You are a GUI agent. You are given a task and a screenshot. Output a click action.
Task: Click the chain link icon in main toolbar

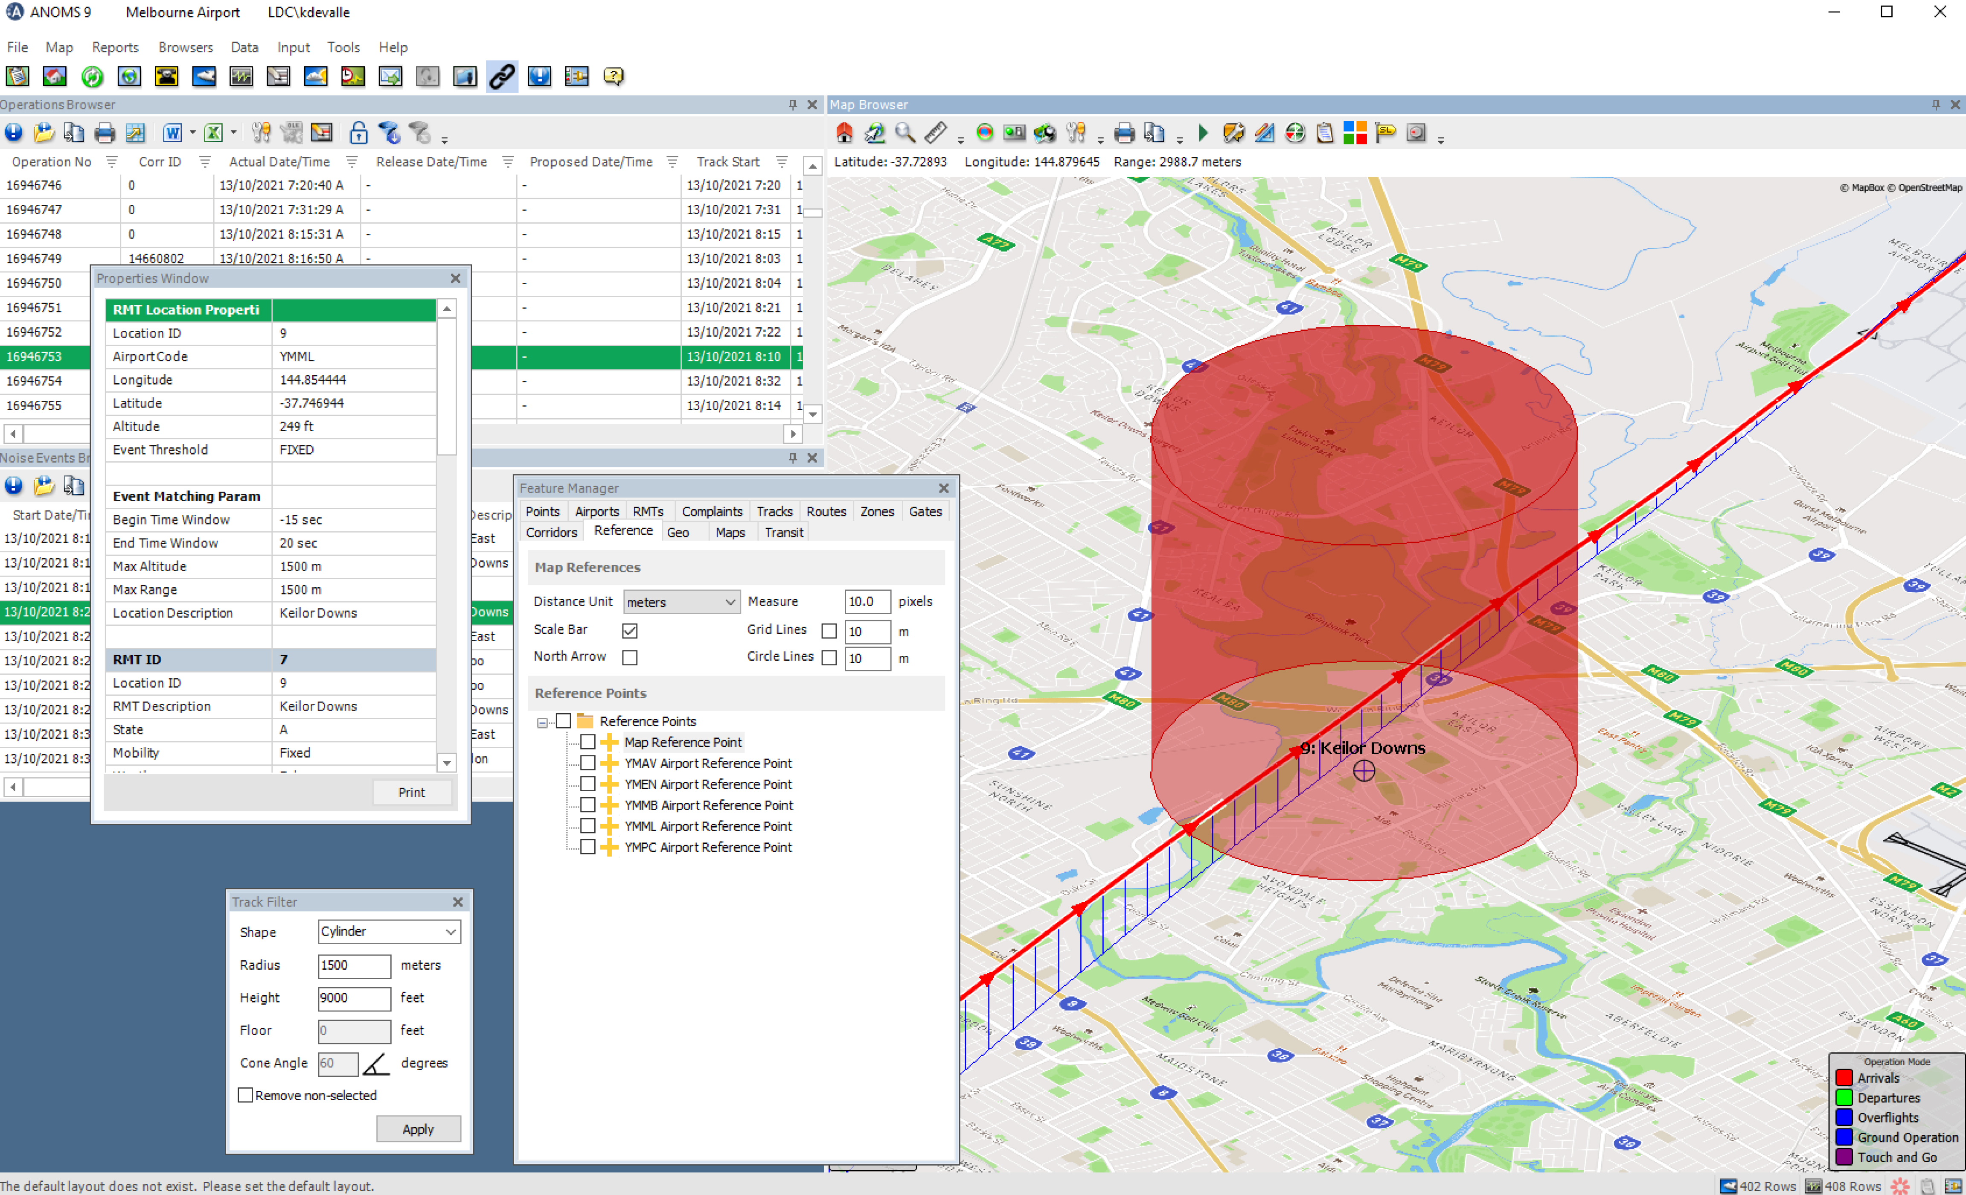pos(501,77)
